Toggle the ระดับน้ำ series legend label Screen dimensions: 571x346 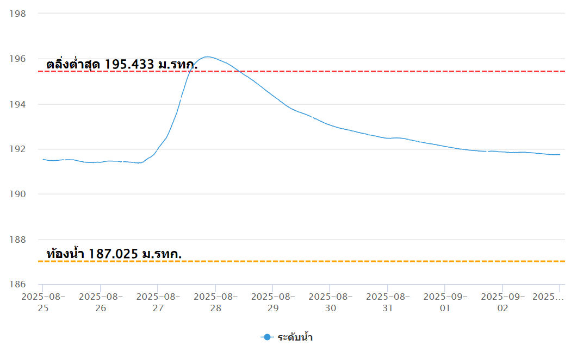tap(295, 337)
